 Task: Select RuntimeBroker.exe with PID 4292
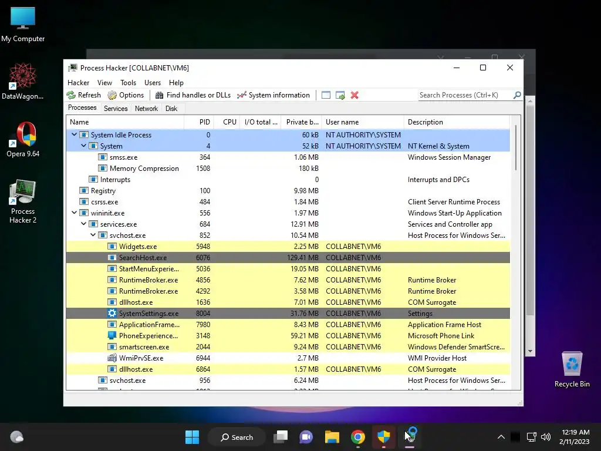tap(288, 291)
